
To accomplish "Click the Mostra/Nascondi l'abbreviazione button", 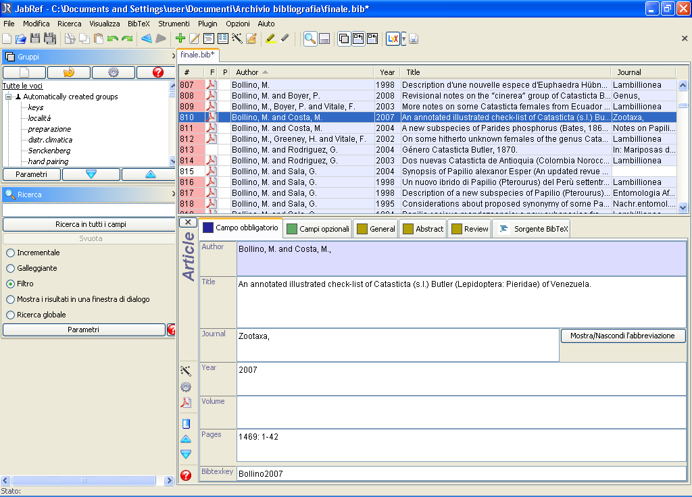I will pos(622,336).
